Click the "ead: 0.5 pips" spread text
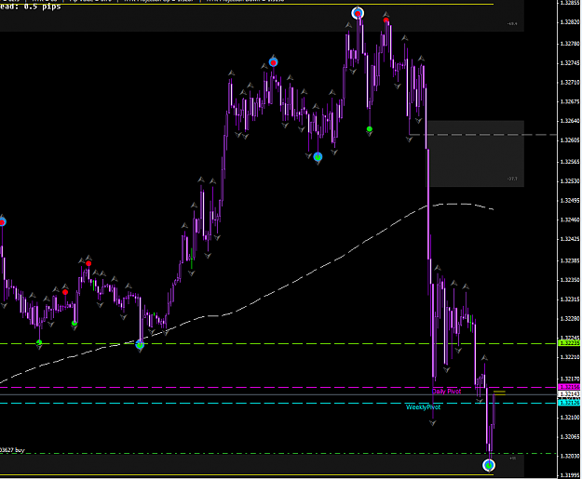This screenshot has height=479, width=582. click(31, 7)
